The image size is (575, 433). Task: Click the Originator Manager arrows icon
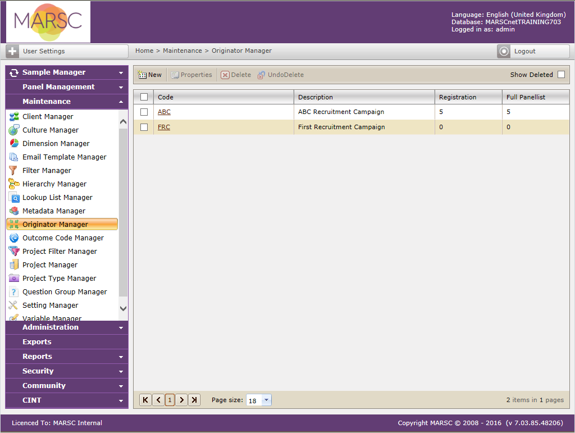[14, 225]
